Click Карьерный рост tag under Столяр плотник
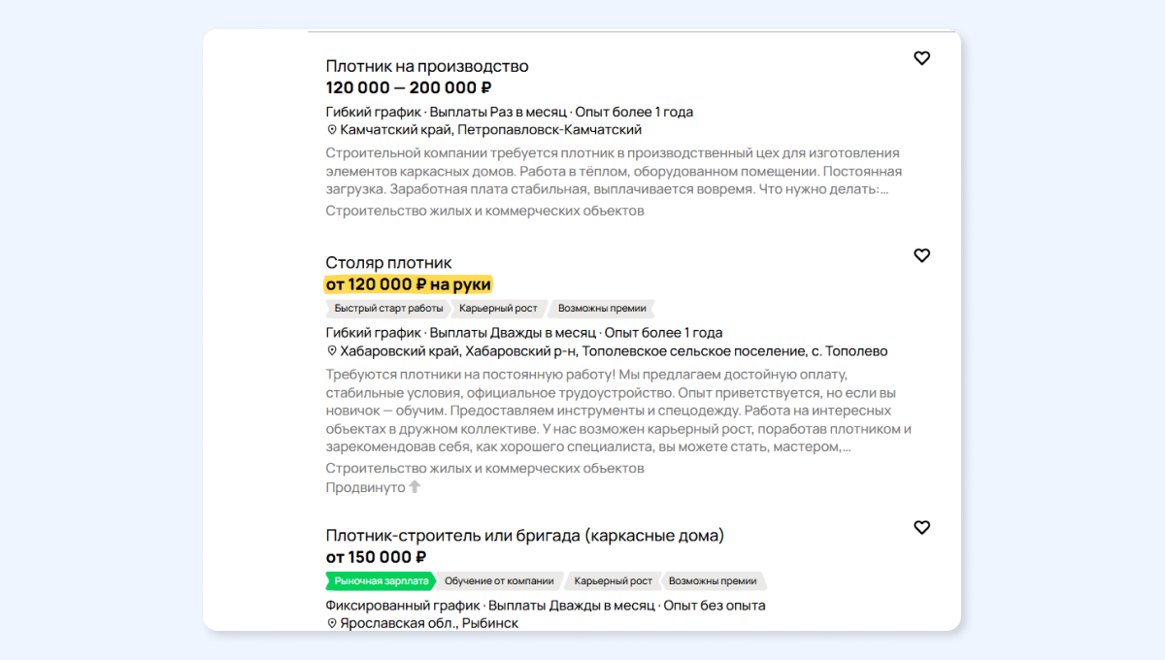This screenshot has width=1165, height=660. coord(499,309)
